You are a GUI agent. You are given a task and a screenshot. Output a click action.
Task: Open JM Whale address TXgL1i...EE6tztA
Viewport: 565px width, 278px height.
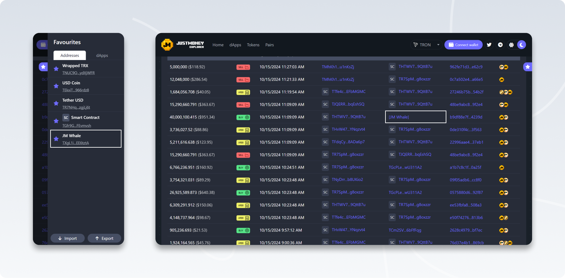coord(76,143)
